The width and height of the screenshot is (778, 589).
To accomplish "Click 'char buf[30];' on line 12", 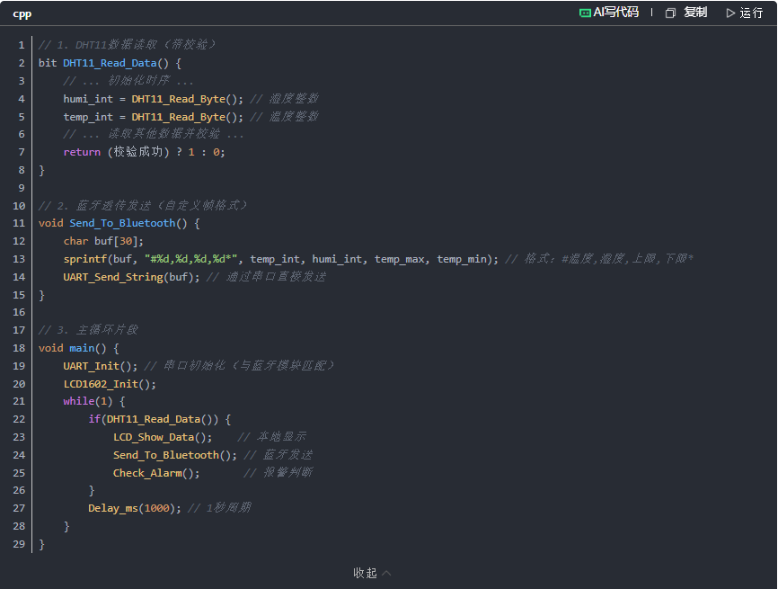I will click(103, 241).
